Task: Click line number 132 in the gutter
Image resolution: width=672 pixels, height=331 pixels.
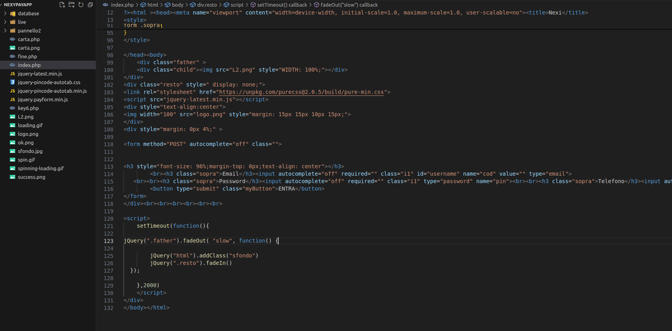Action: click(109, 308)
